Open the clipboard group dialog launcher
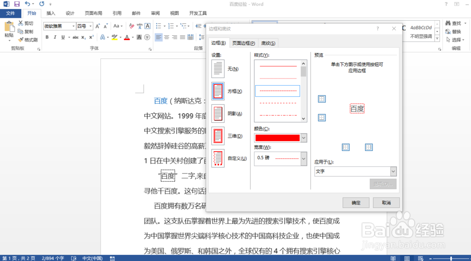 [39, 49]
